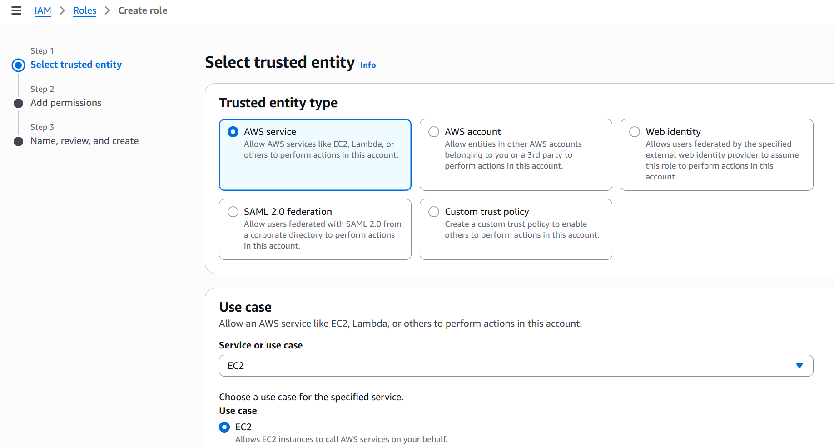Open the Select trusted entity step
834x448 pixels.
(76, 65)
